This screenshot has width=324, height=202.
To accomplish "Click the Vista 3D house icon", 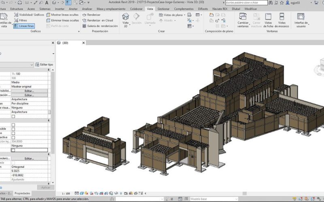I will point(126,17).
